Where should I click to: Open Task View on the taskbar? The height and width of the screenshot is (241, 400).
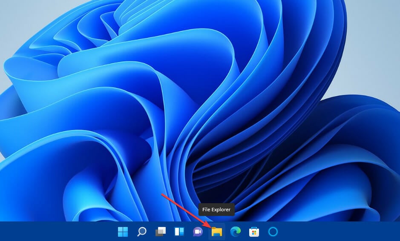click(161, 232)
